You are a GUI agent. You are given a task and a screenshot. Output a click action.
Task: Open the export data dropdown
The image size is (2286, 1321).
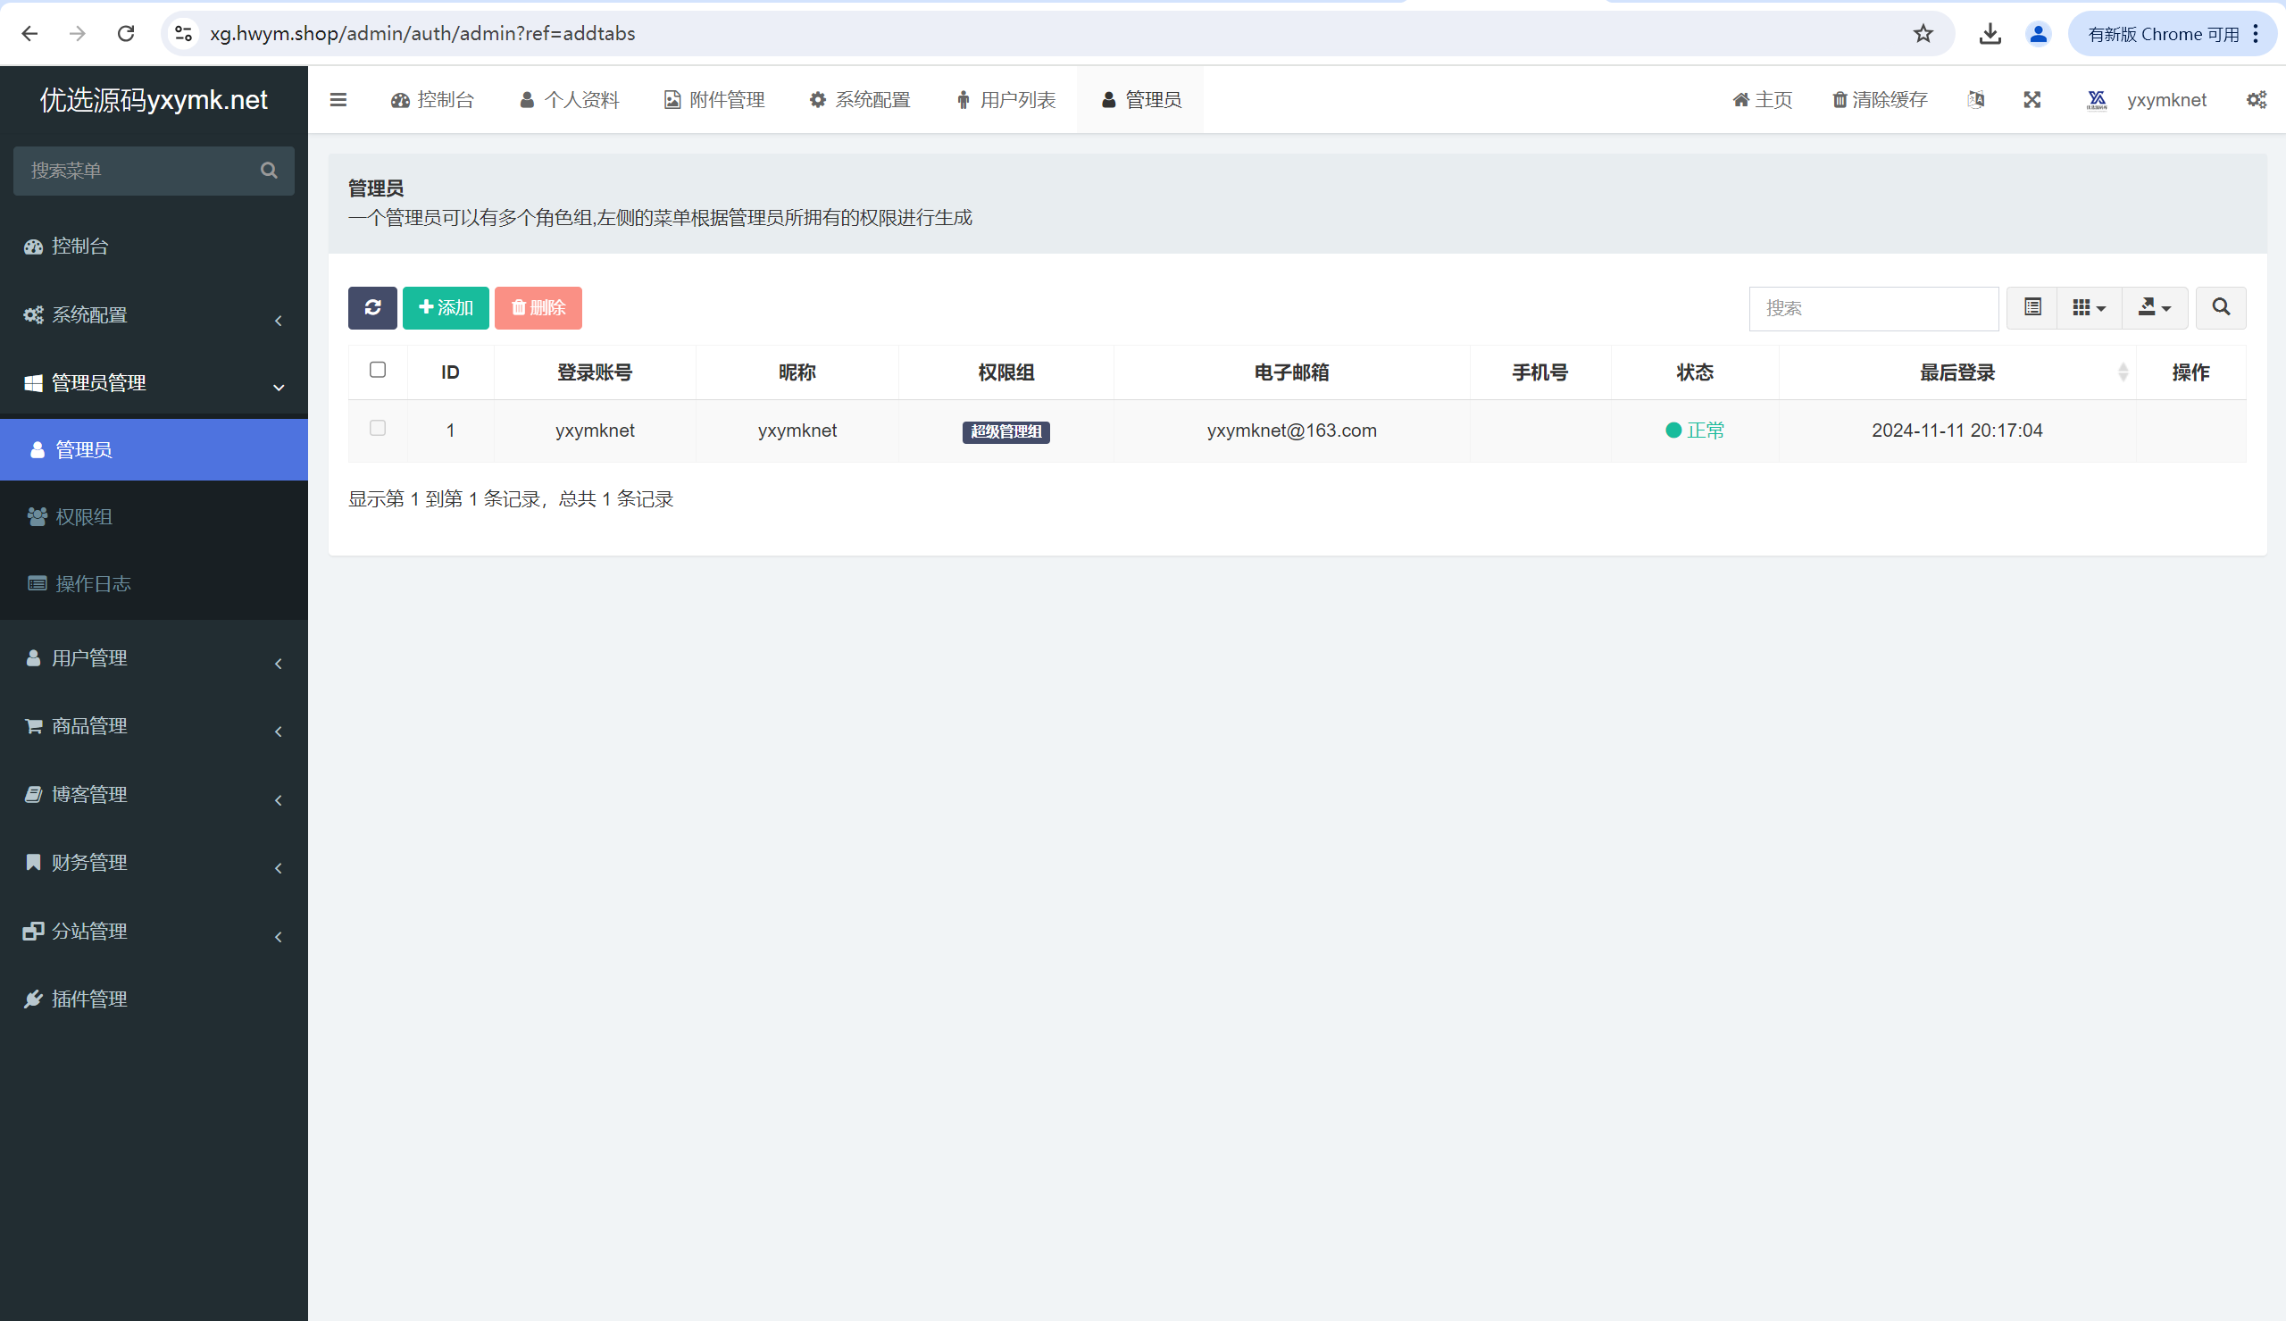click(2155, 307)
